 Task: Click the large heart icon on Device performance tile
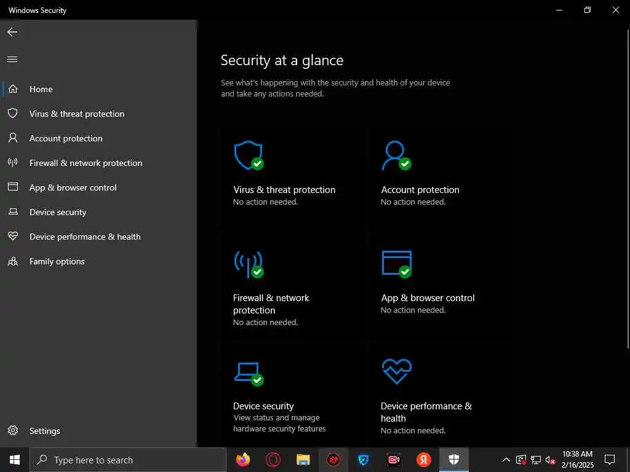pos(396,372)
